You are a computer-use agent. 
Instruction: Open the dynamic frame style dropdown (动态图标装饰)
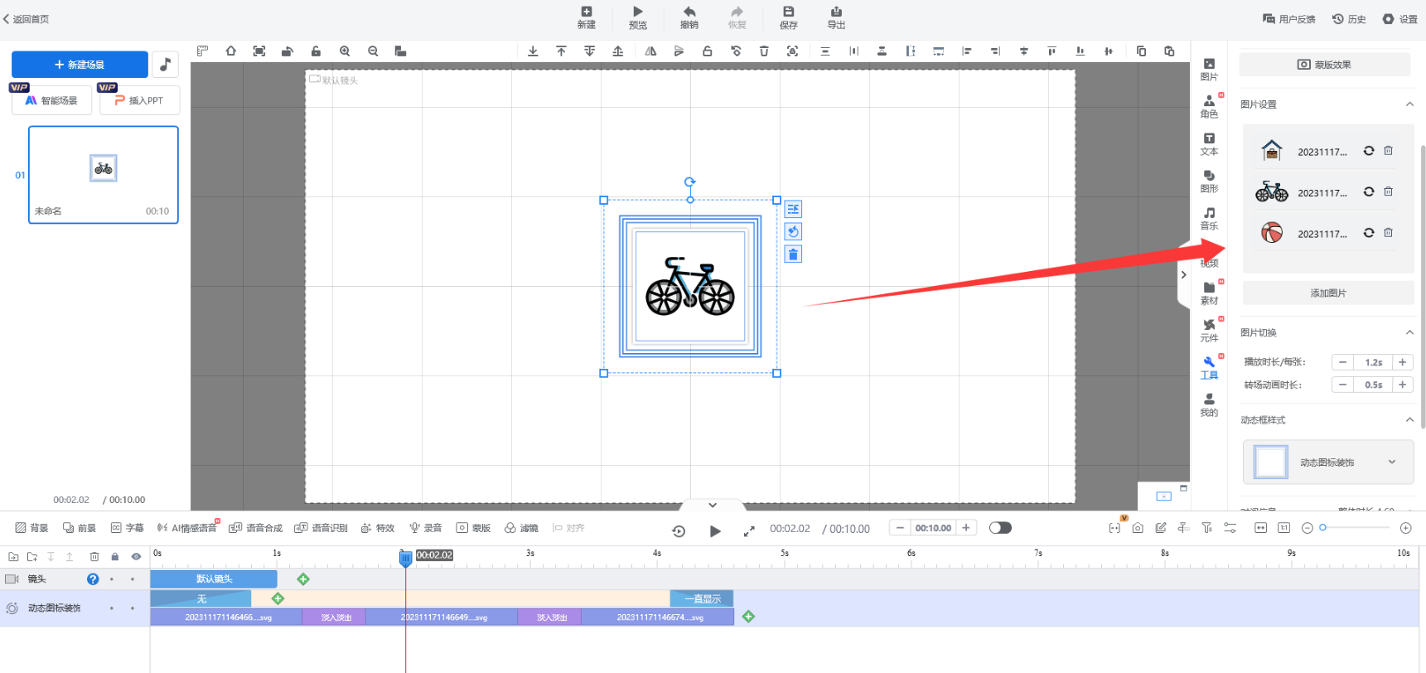point(1391,462)
